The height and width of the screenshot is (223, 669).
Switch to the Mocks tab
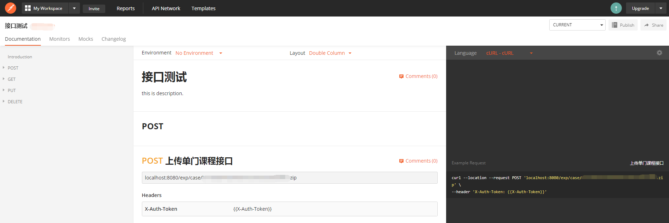86,39
